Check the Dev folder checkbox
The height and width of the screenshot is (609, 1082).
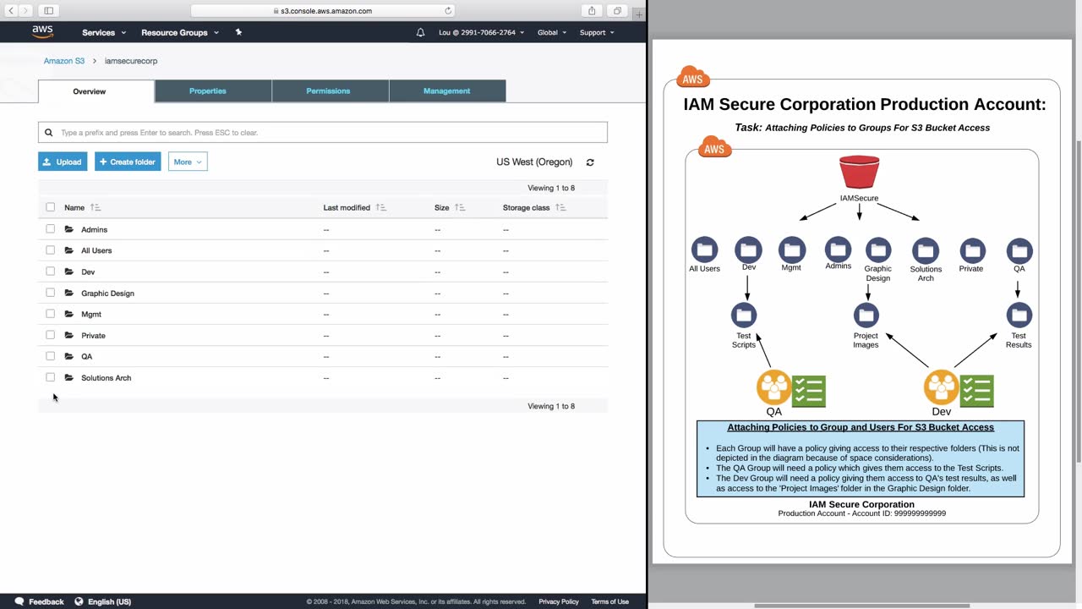click(51, 272)
